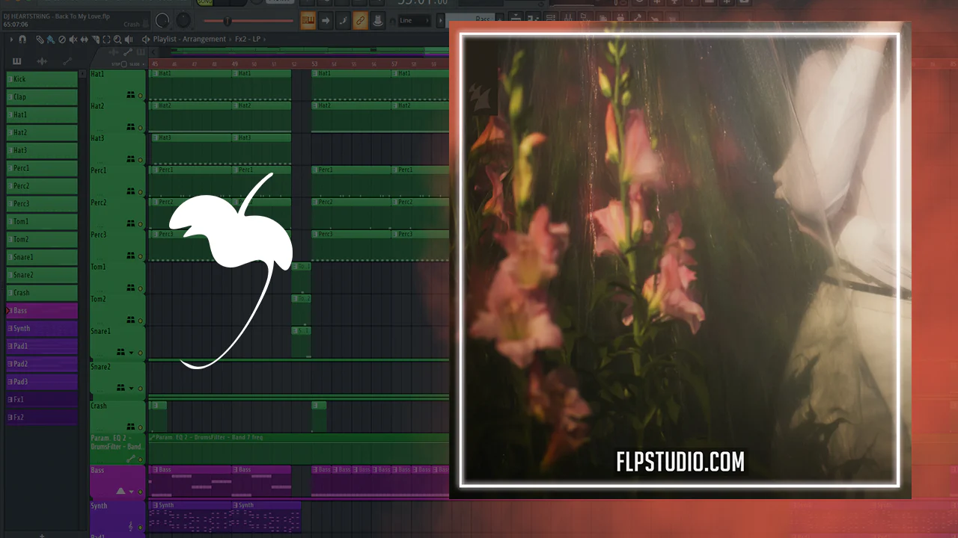Expand the Bass track dropdown arrow
The height and width of the screenshot is (538, 958).
click(x=132, y=492)
